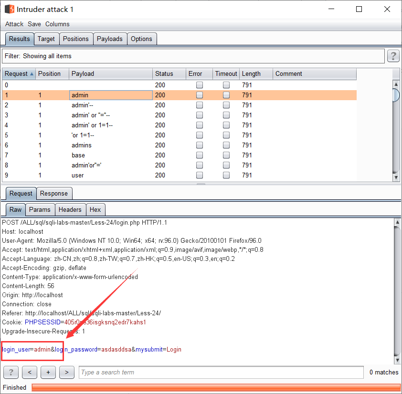Minimize the Intruder attack window

click(x=331, y=9)
